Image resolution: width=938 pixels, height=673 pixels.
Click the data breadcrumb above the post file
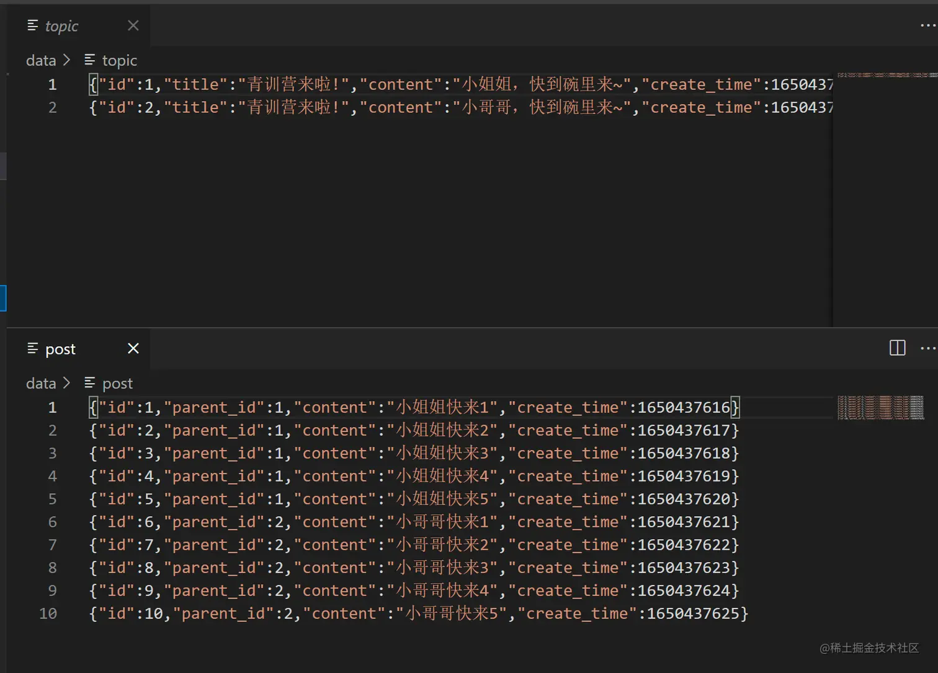click(41, 384)
